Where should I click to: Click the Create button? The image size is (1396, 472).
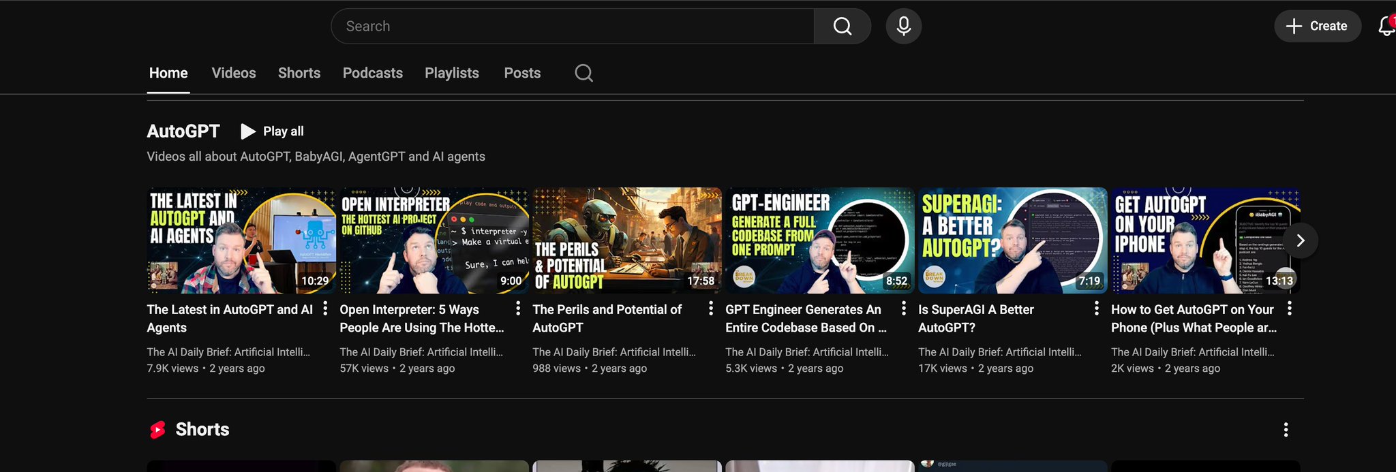[x=1318, y=26]
